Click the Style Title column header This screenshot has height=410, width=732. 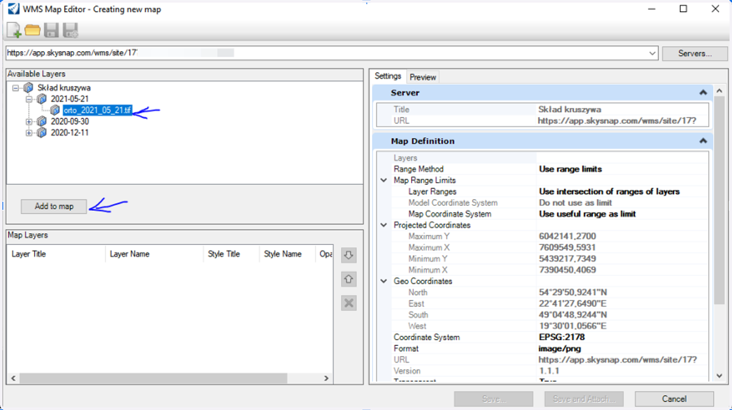232,254
